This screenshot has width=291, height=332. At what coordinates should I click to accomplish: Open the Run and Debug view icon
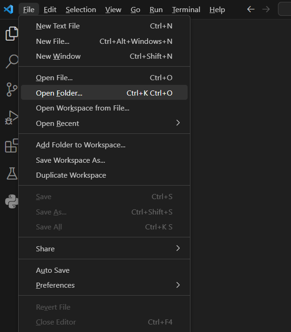12,118
